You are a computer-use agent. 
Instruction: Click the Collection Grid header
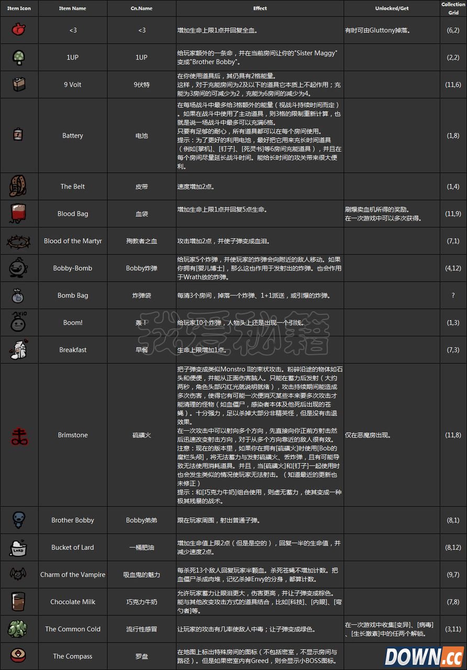453,8
